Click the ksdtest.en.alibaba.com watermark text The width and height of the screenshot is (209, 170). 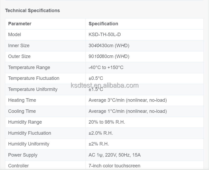click(105, 85)
